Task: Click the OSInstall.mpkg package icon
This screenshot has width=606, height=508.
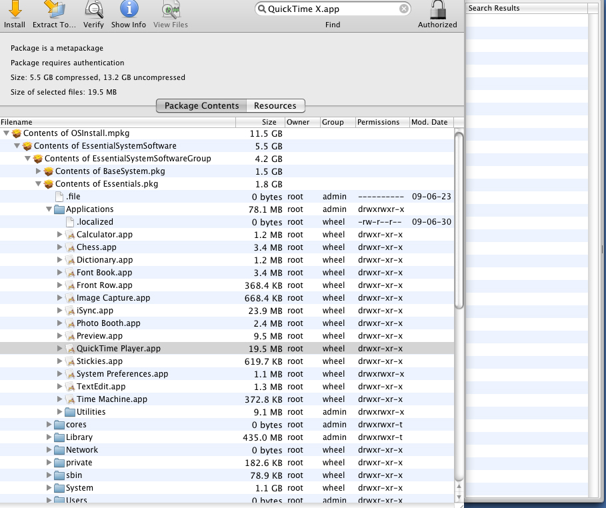Action: (16, 133)
